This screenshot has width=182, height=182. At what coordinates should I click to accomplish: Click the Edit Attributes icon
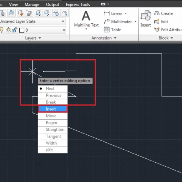(157, 29)
